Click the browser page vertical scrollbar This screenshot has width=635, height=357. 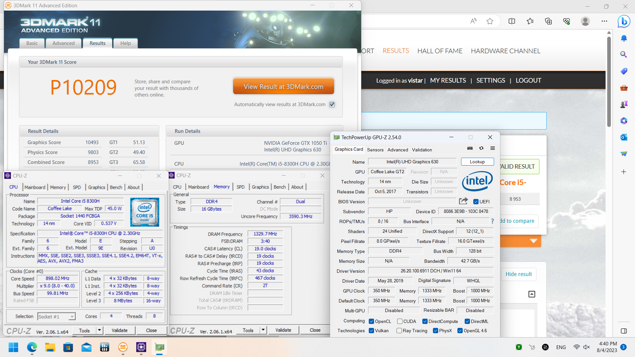click(x=609, y=83)
